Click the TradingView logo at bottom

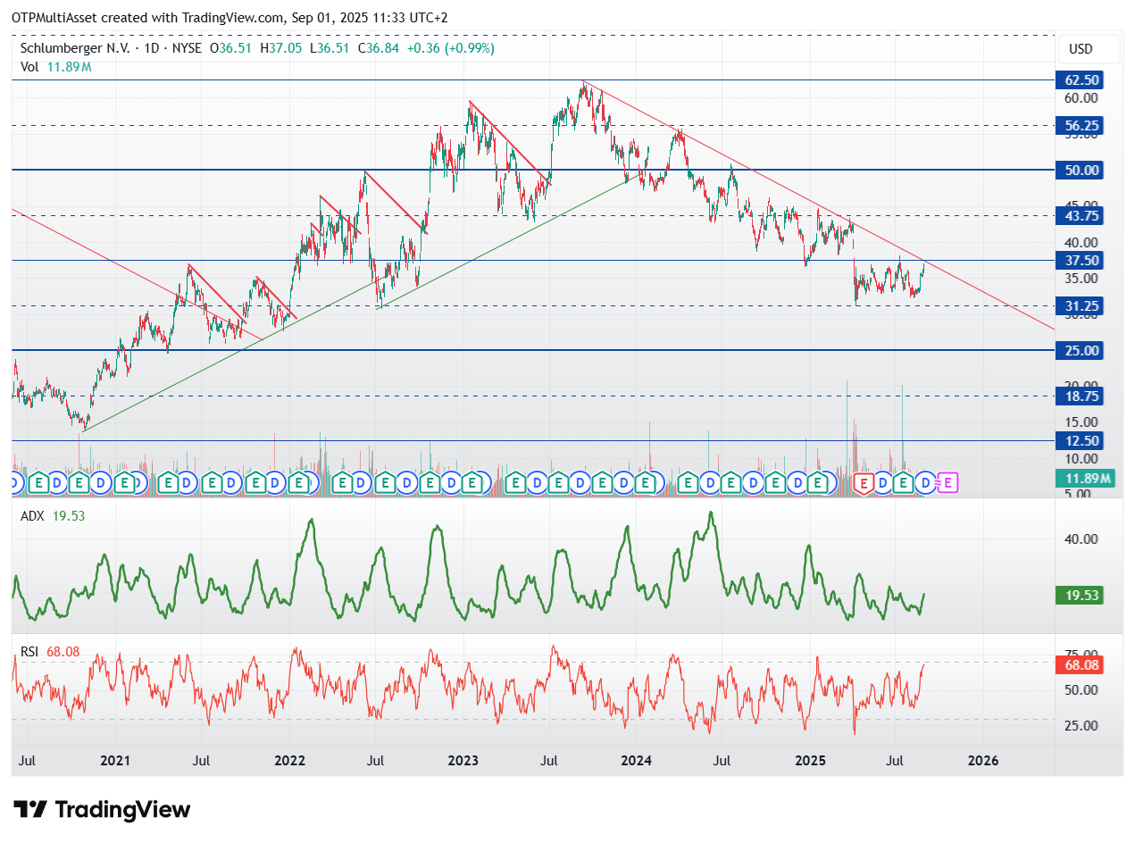104,810
